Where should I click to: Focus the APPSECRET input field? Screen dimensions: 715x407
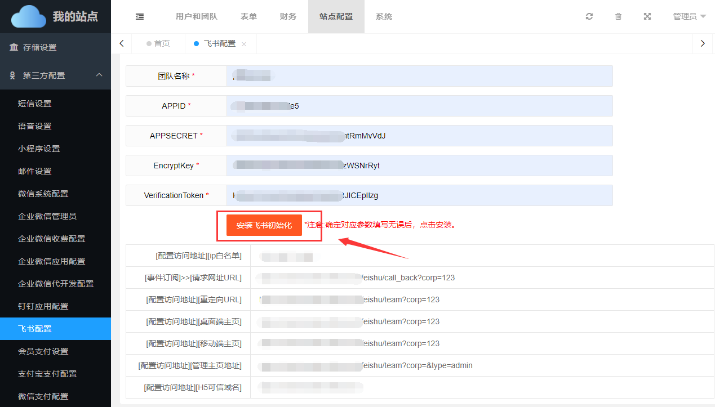419,136
